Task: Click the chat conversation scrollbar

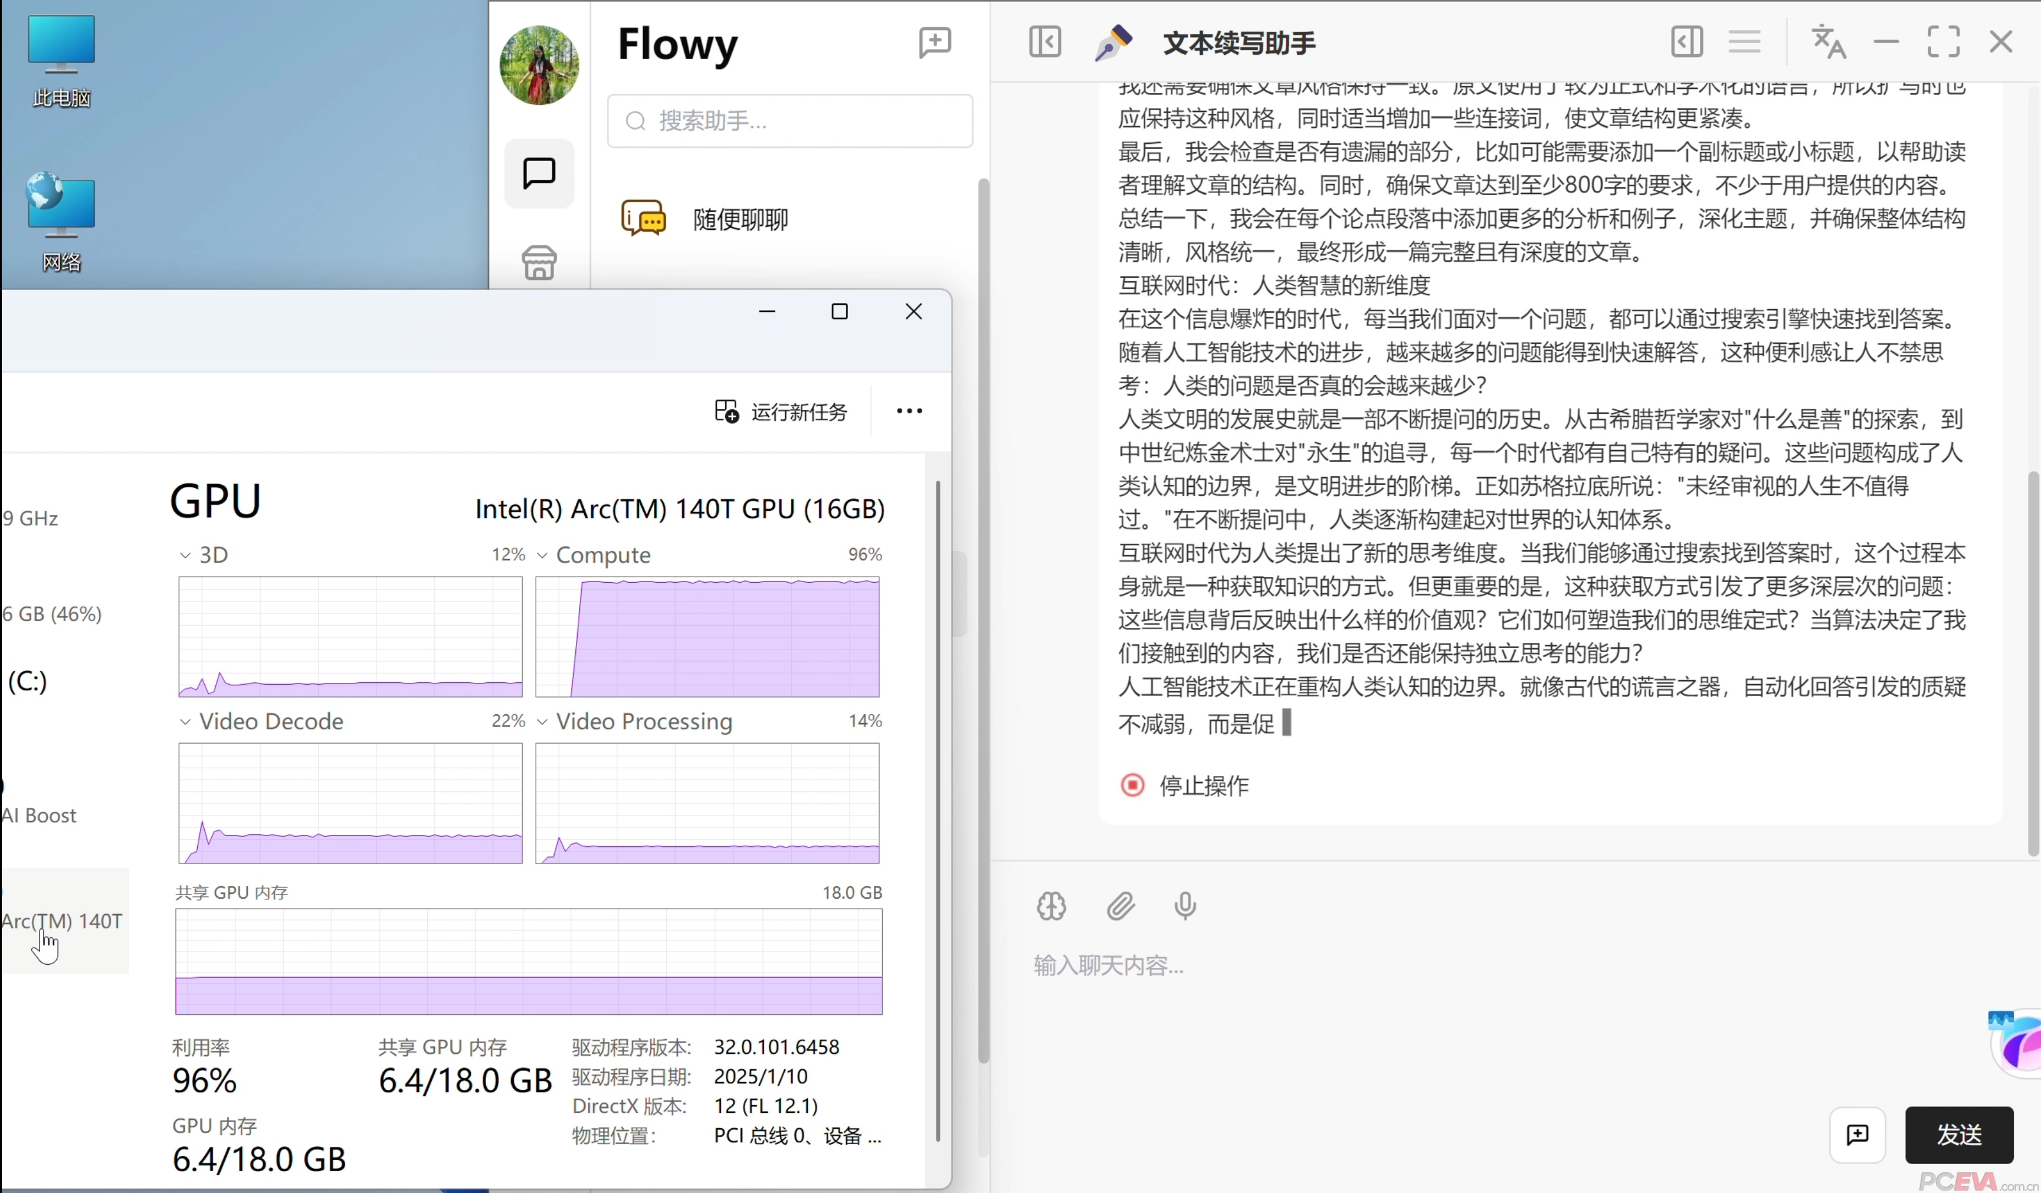Action: tap(2033, 663)
